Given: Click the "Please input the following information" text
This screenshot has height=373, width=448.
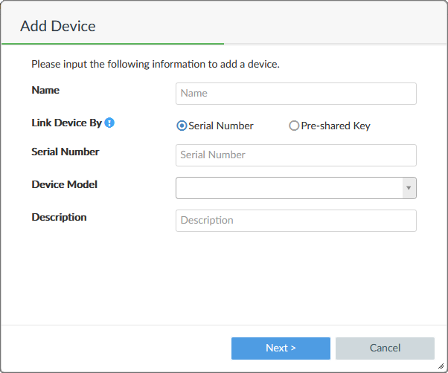Looking at the screenshot, I should 156,64.
